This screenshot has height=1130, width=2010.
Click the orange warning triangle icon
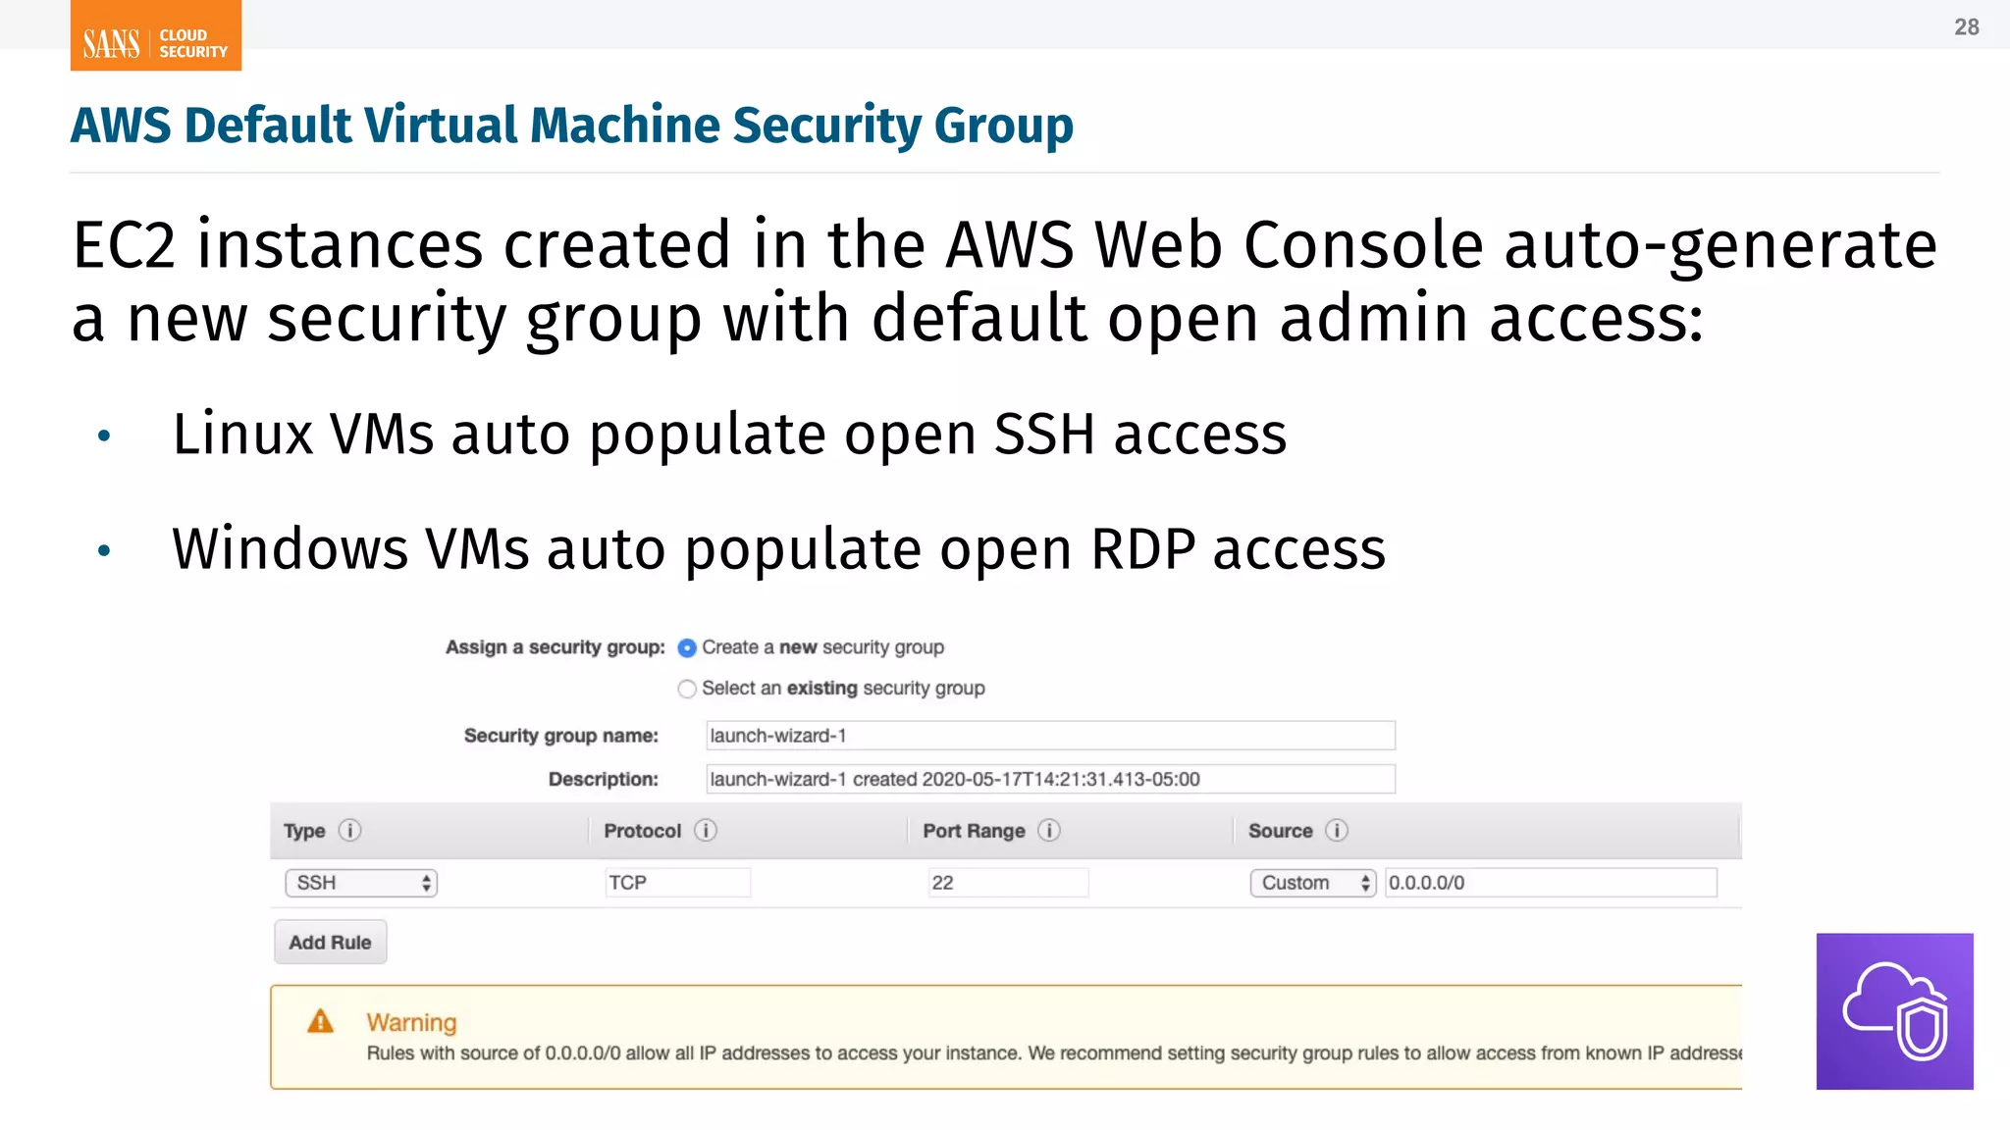pyautogui.click(x=321, y=1022)
